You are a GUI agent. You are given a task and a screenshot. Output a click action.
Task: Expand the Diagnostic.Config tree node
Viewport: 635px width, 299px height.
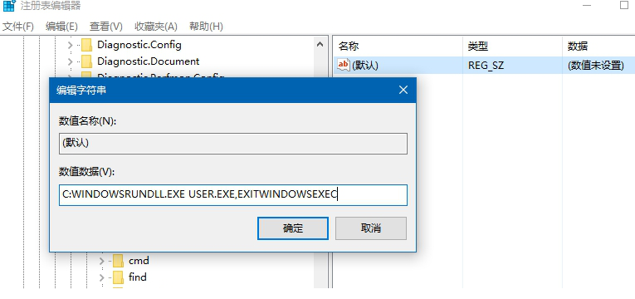click(70, 45)
